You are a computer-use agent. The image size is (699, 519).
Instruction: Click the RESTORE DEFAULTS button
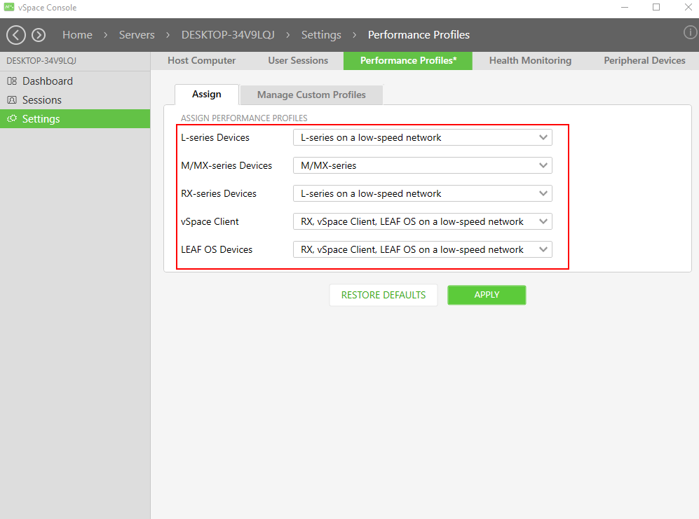(384, 295)
